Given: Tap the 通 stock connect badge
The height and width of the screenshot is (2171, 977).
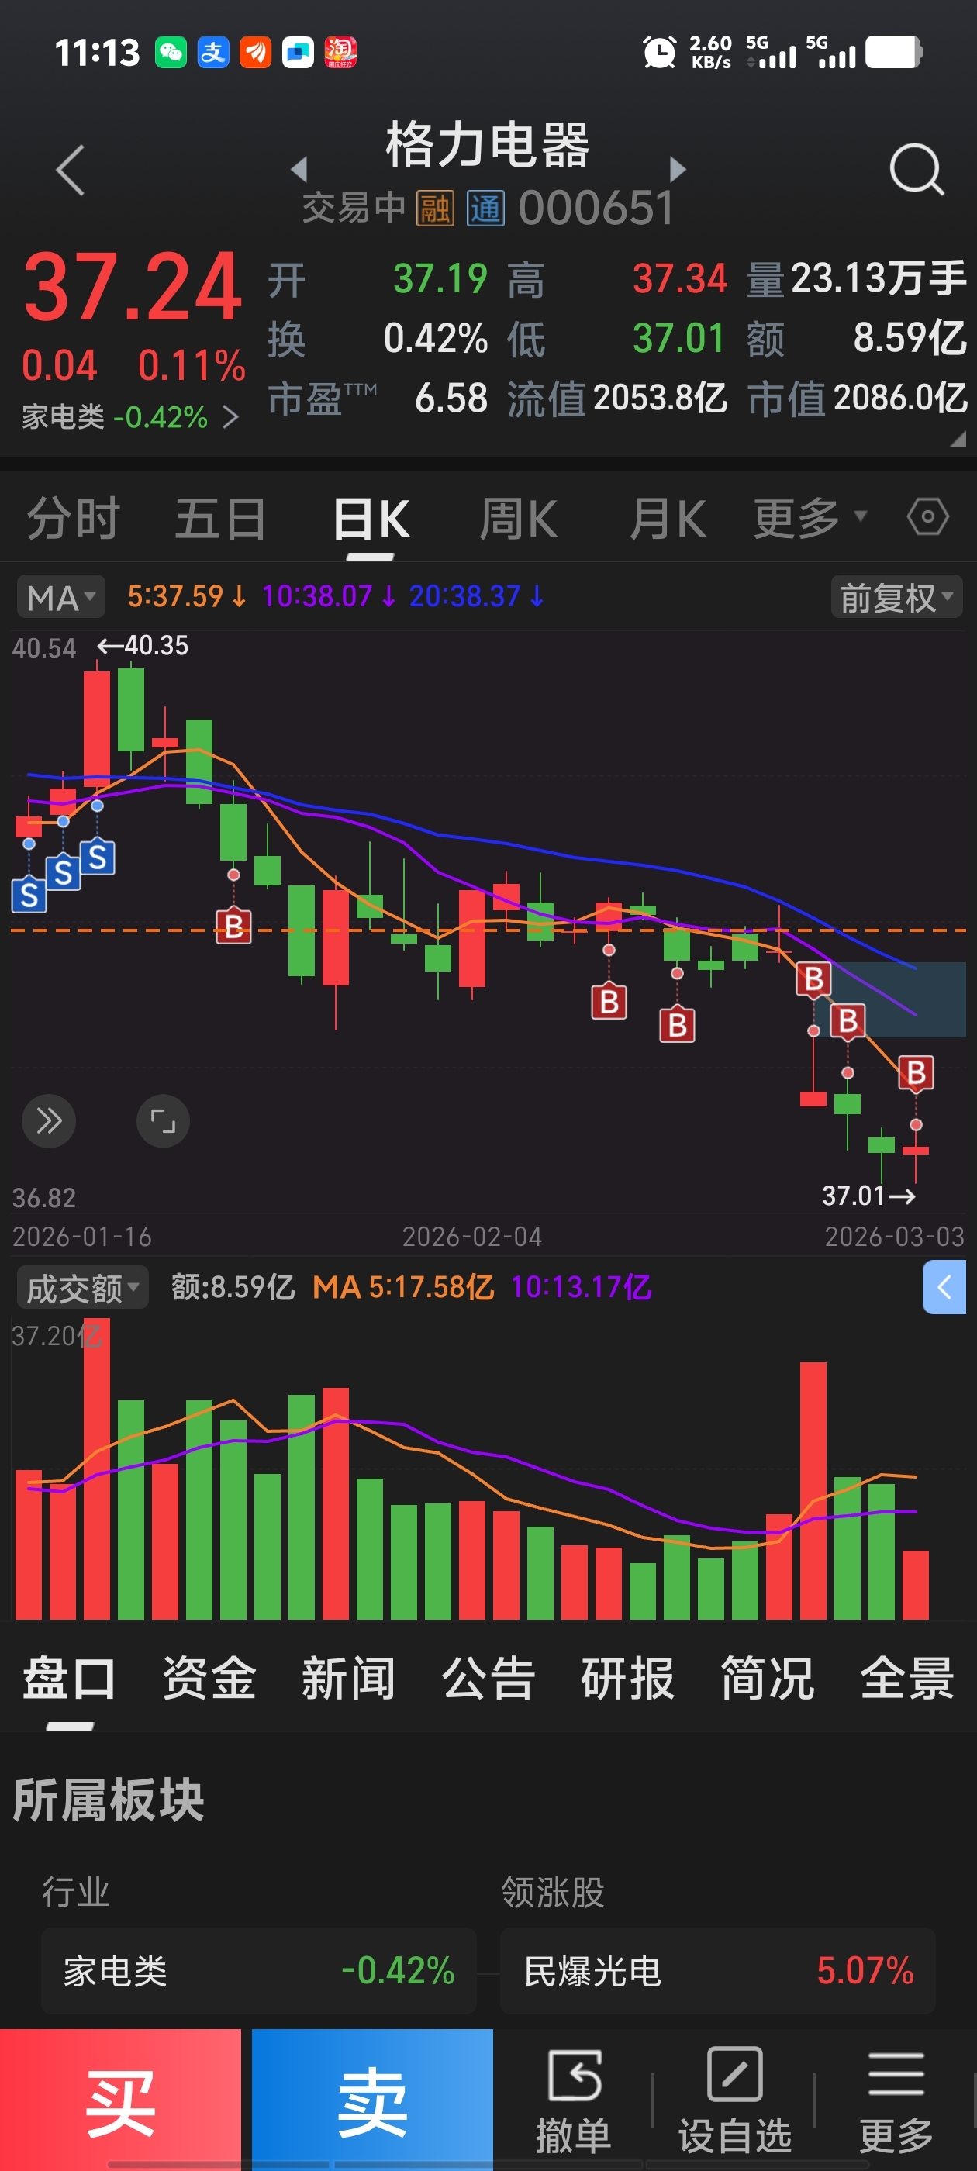Looking at the screenshot, I should click(486, 208).
